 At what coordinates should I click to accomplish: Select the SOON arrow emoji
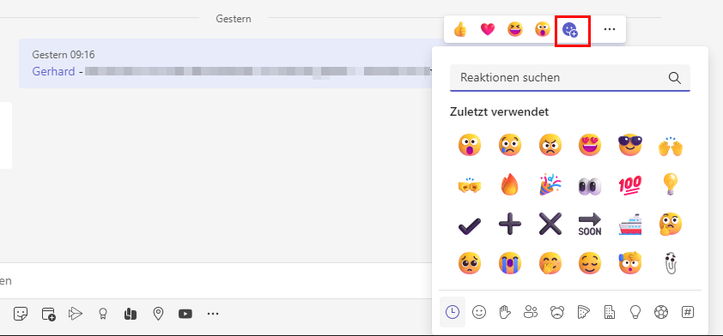point(590,225)
